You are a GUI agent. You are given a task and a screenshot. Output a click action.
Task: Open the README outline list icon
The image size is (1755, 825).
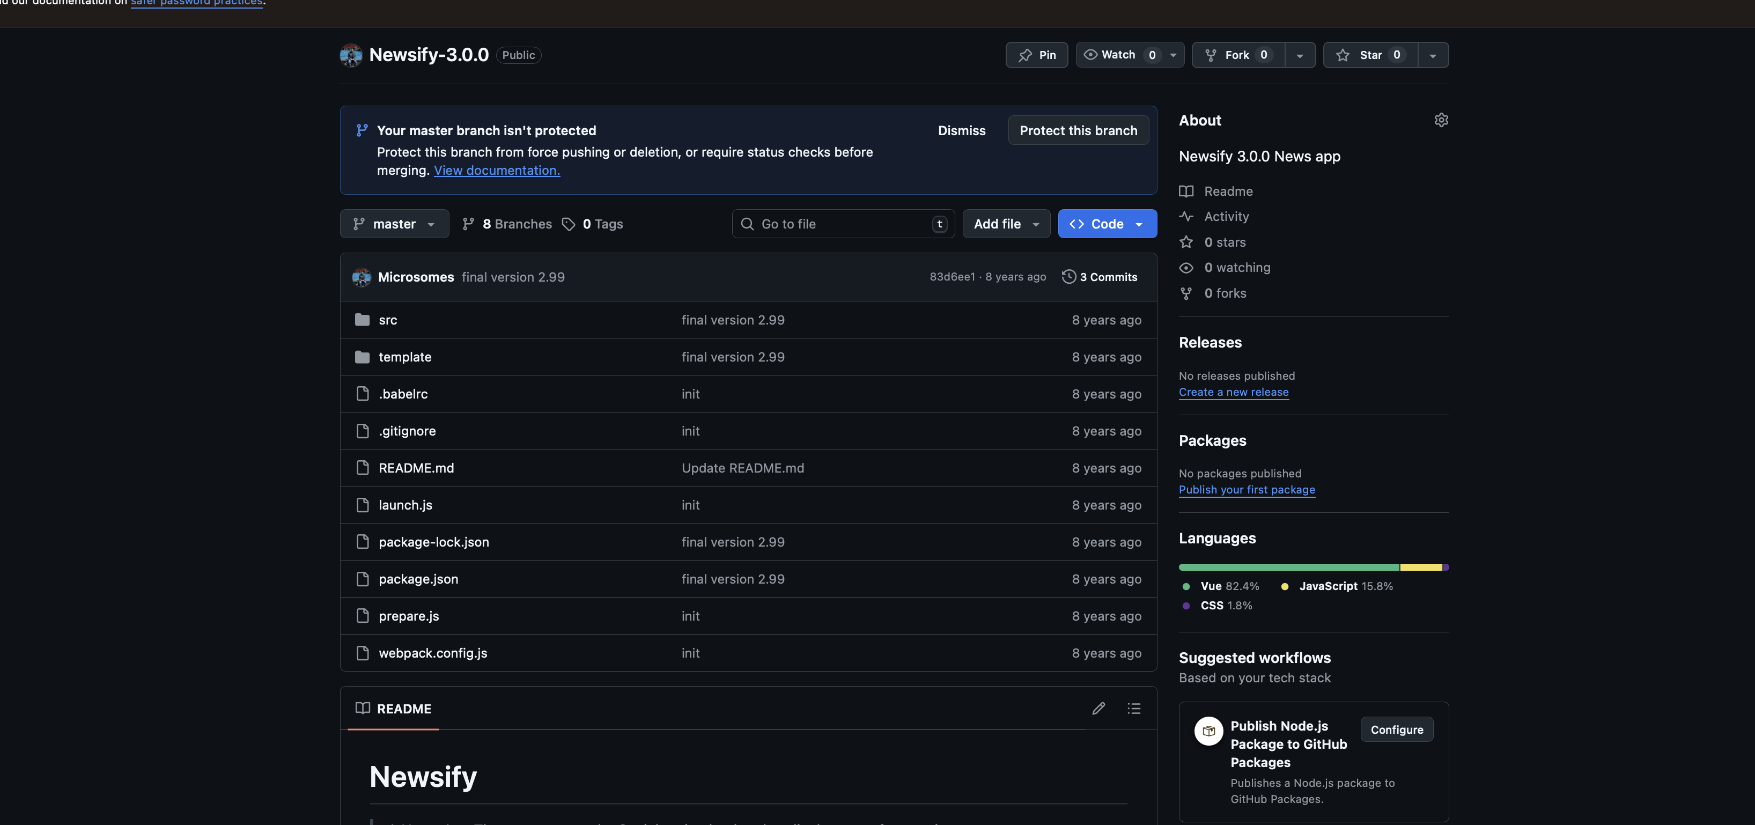tap(1134, 709)
